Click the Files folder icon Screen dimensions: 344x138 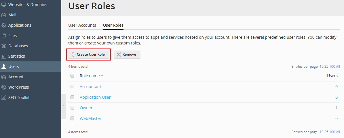coord(4,36)
